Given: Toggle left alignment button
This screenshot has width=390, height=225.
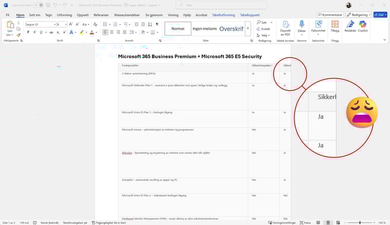Looking at the screenshot, I should 105,32.
